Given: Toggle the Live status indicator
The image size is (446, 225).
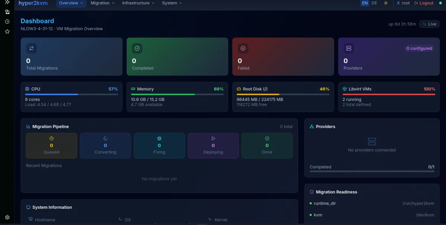Looking at the screenshot, I should (x=429, y=24).
